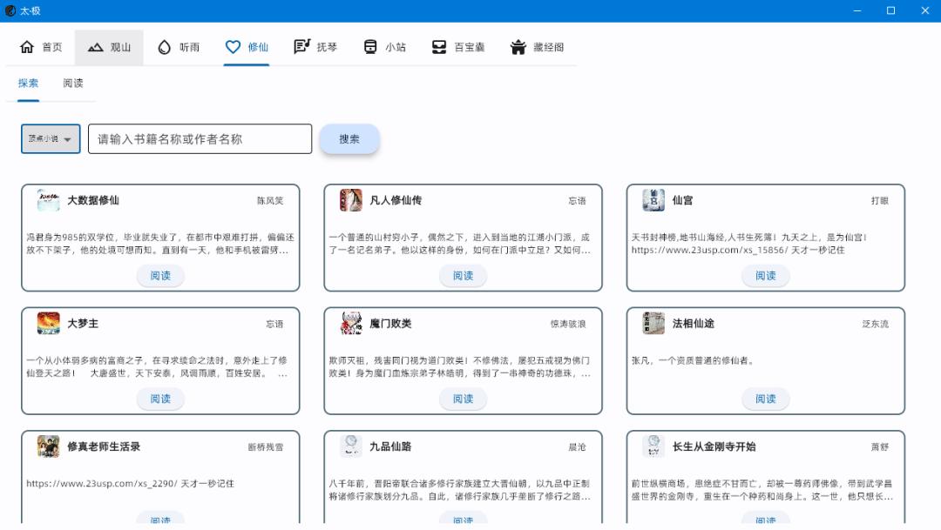The height and width of the screenshot is (530, 941).
Task: Click 阅读 under 魔门败类
Action: tap(463, 399)
